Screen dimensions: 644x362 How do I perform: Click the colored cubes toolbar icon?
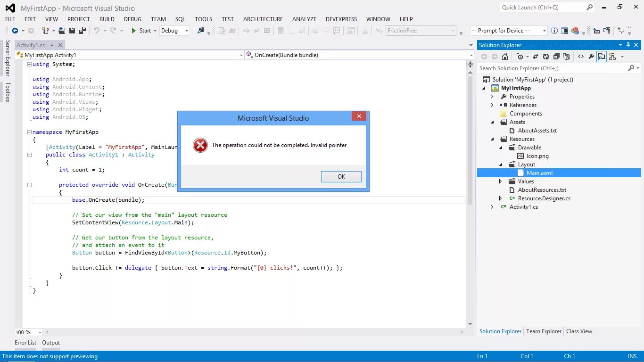[x=575, y=31]
